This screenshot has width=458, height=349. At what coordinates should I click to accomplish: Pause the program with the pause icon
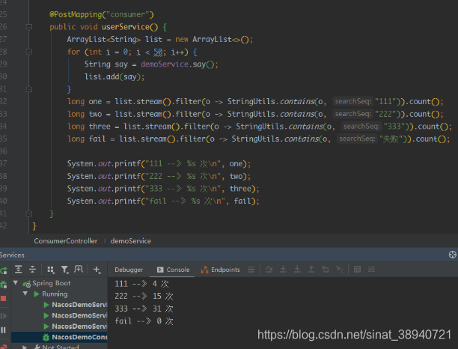[3, 330]
